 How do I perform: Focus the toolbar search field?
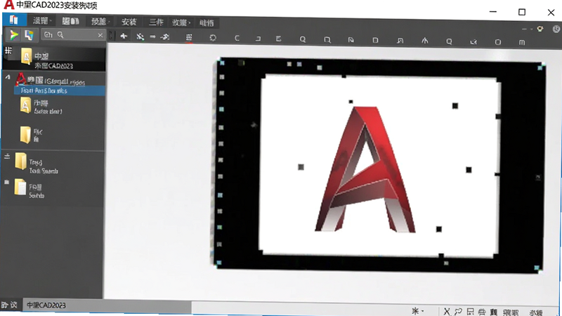tap(73, 34)
